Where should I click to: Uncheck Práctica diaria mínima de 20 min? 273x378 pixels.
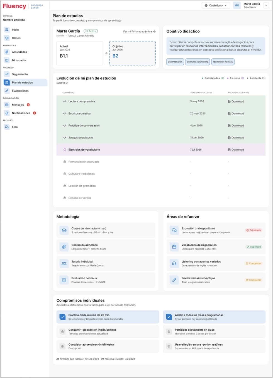point(63,317)
